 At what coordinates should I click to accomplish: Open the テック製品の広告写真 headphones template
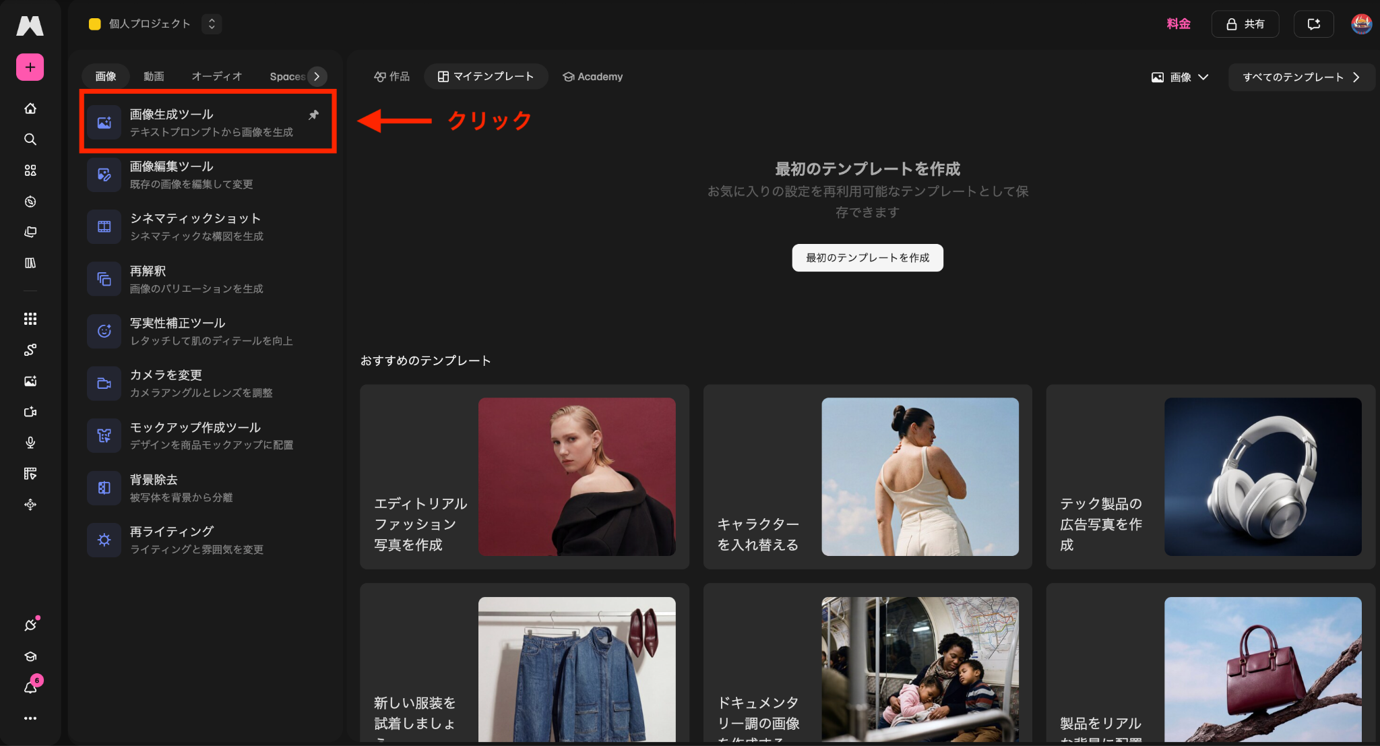[1210, 477]
